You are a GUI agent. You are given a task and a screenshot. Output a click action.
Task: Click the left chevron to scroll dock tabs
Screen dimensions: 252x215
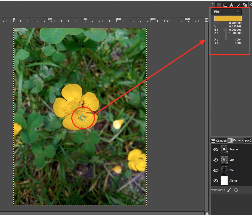click(213, 4)
